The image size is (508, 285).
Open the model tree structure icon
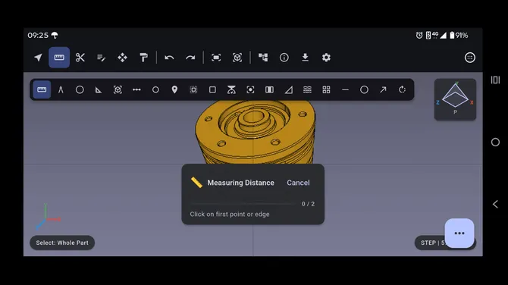click(263, 58)
